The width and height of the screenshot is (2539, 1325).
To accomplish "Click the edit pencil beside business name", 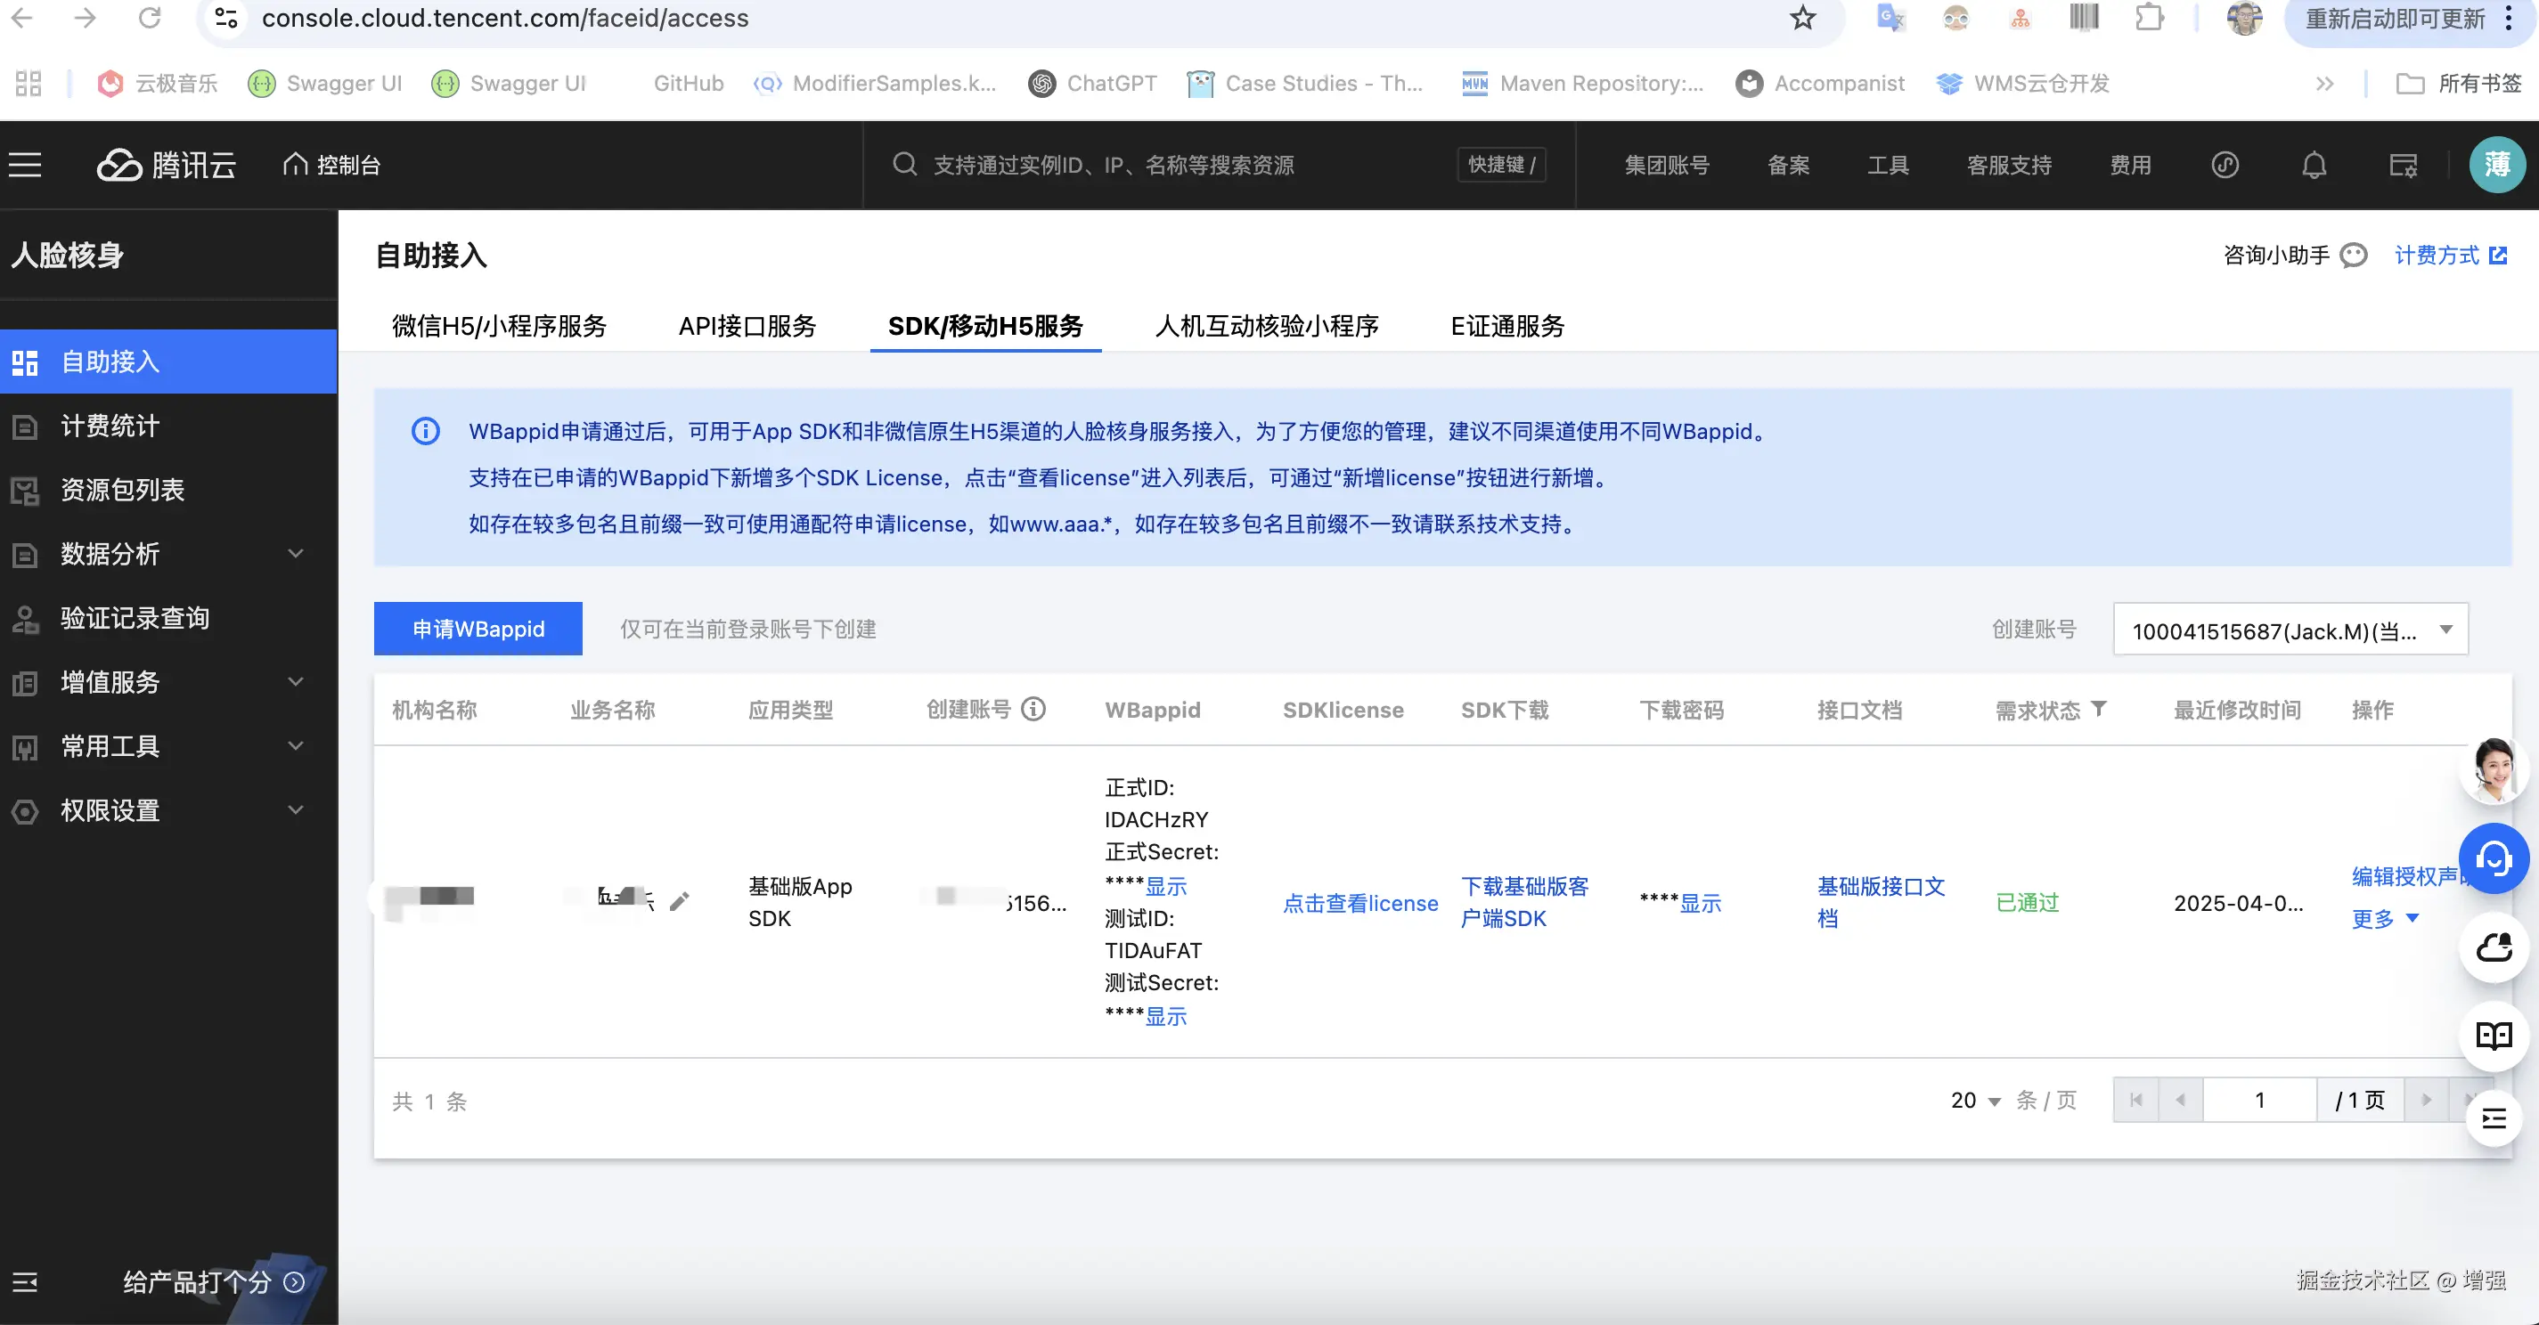I will coord(679,900).
